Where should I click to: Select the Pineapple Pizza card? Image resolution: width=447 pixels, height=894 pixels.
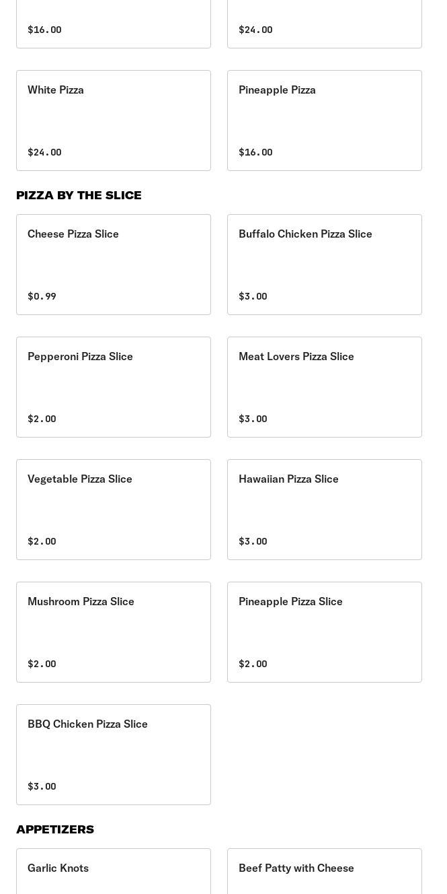[x=325, y=120]
